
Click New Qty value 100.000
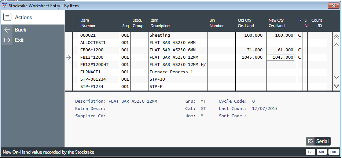pos(284,35)
